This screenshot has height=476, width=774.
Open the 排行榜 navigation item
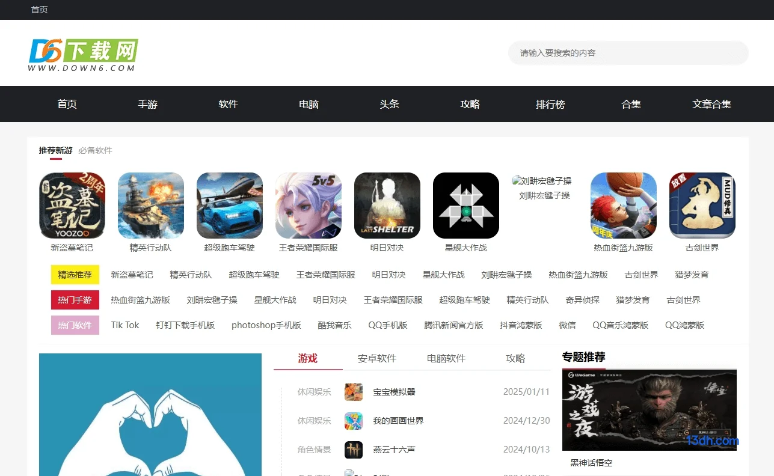(551, 104)
